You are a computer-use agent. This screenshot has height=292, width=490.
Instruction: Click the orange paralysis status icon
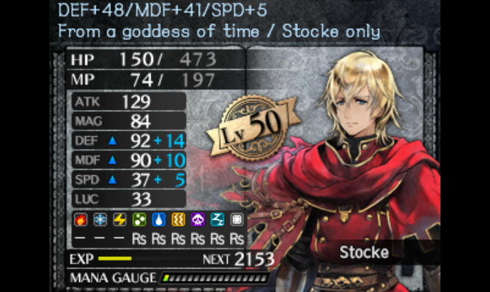coord(178,220)
